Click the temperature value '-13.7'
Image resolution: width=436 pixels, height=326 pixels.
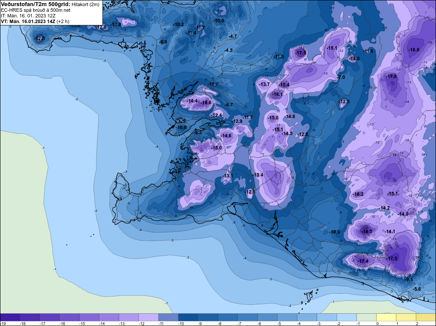264,84
